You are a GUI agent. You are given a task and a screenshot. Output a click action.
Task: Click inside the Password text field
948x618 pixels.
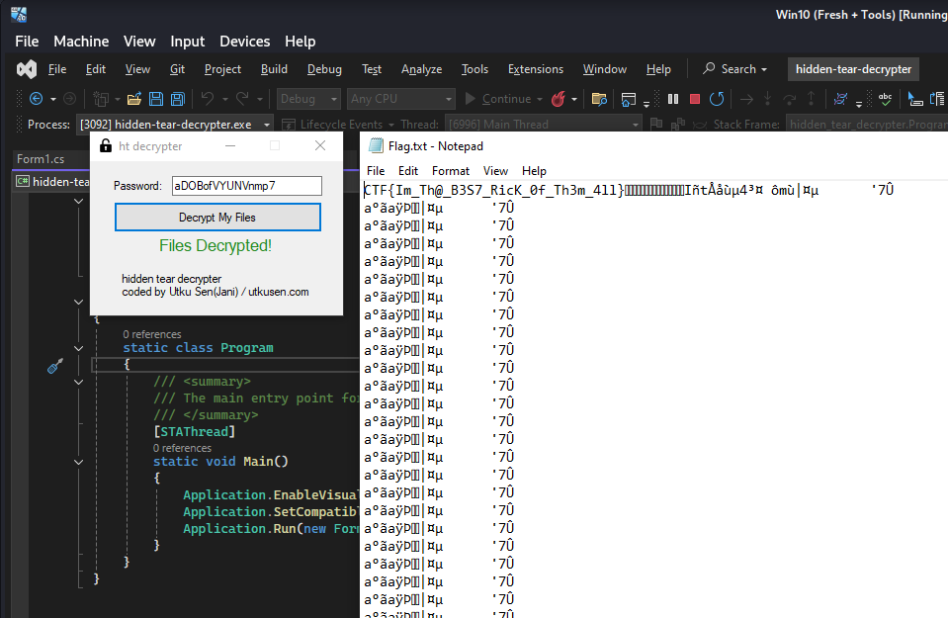(246, 186)
